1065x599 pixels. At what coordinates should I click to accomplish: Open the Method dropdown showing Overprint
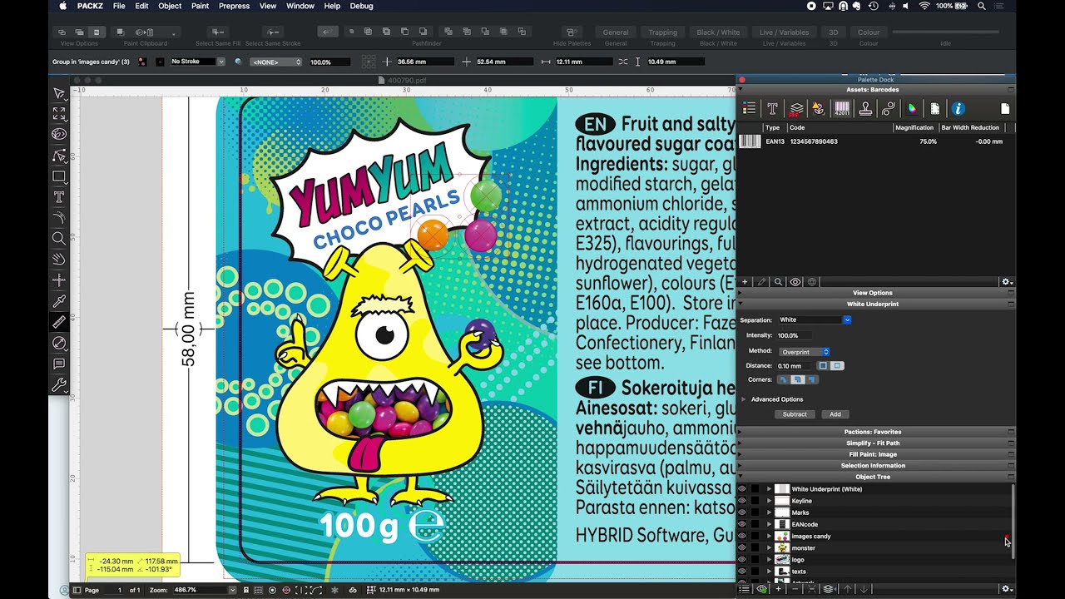pos(805,352)
